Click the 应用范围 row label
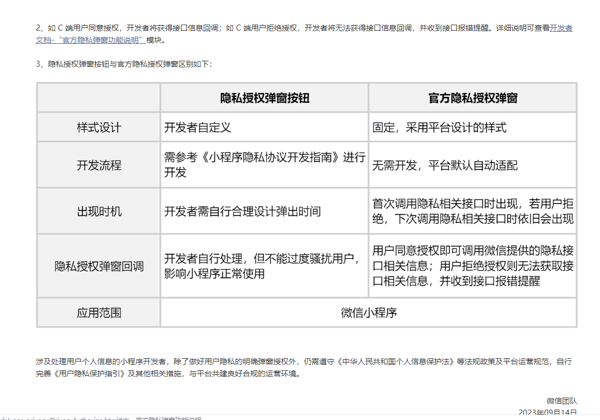 tap(99, 313)
